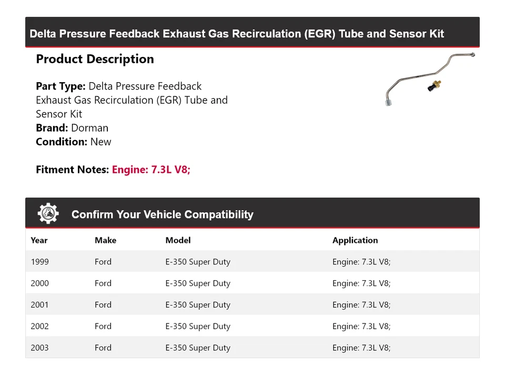Click Ford in the 2002 row
This screenshot has height=375, width=505.
point(103,327)
